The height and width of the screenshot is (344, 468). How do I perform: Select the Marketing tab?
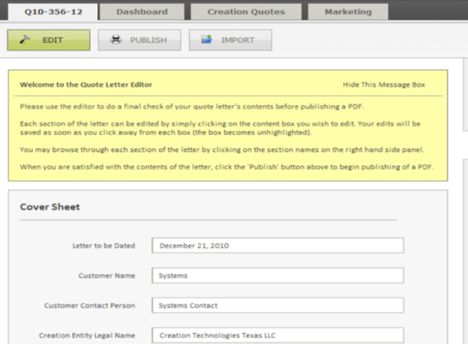(348, 12)
